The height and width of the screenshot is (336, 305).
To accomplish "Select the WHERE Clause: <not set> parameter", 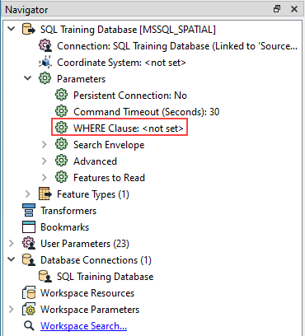I will (x=129, y=128).
